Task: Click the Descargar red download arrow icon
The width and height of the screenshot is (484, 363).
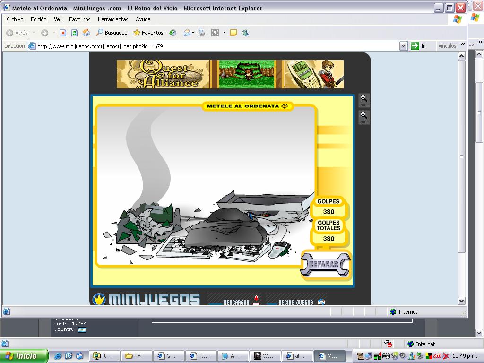Action: point(256,299)
